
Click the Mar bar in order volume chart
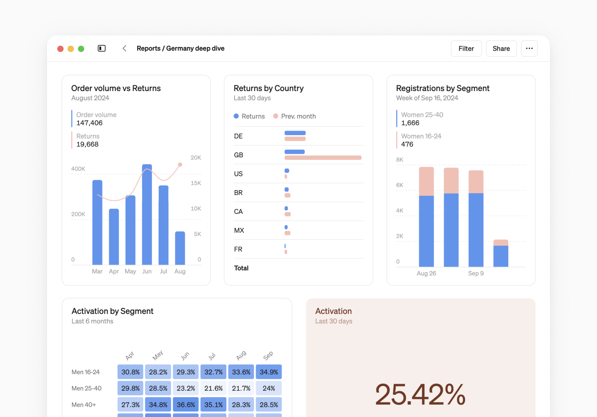[97, 222]
